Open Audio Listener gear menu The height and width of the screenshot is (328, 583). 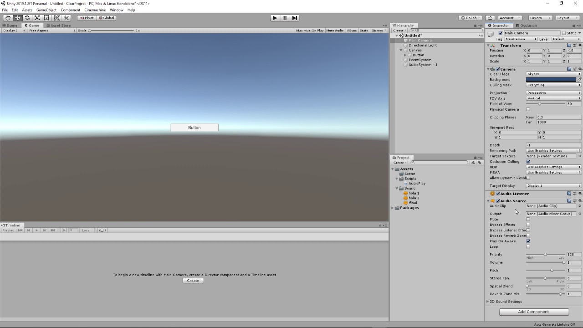pyautogui.click(x=580, y=194)
